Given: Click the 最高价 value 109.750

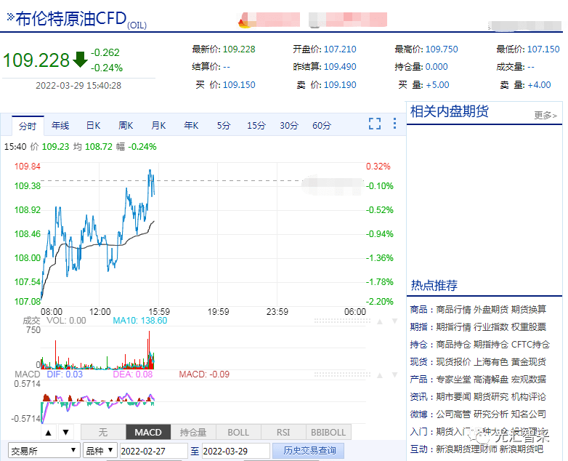Looking at the screenshot, I should [x=442, y=49].
